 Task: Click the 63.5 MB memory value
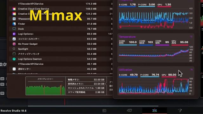92,39
